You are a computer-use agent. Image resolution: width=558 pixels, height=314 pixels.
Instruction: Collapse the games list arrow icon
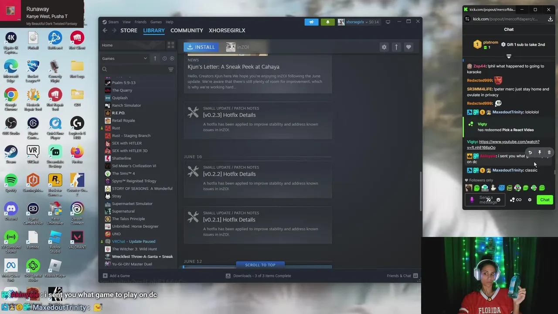tap(155, 58)
